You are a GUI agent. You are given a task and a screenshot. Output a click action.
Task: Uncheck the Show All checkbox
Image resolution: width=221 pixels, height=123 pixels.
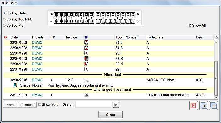[190, 25]
